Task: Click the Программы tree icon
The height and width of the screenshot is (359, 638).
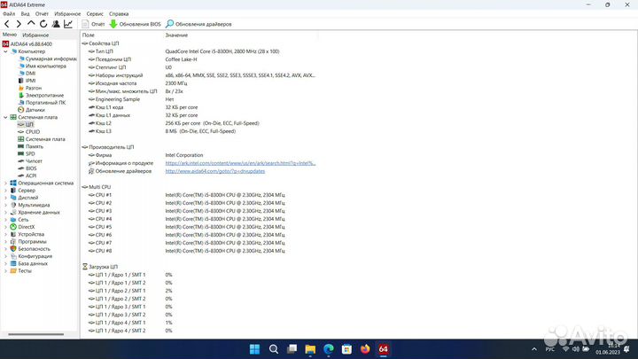Action: coord(13,242)
